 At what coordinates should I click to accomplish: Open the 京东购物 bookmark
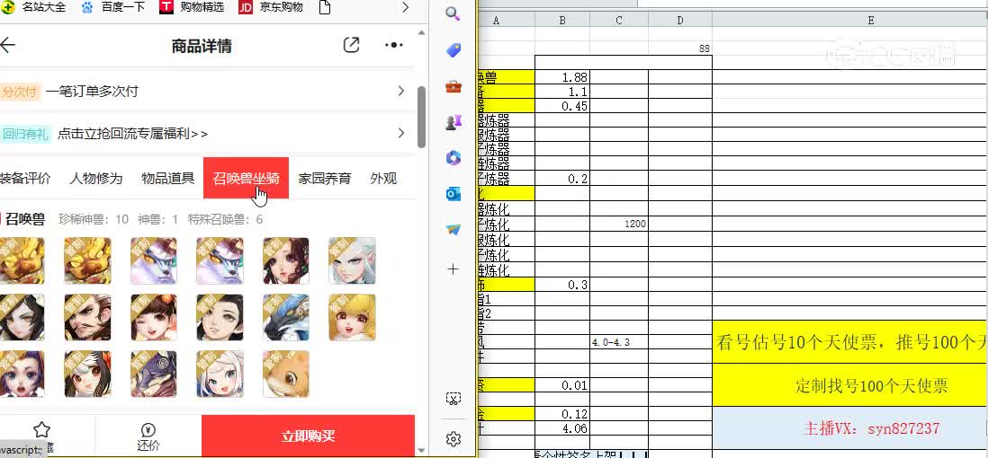pos(271,7)
